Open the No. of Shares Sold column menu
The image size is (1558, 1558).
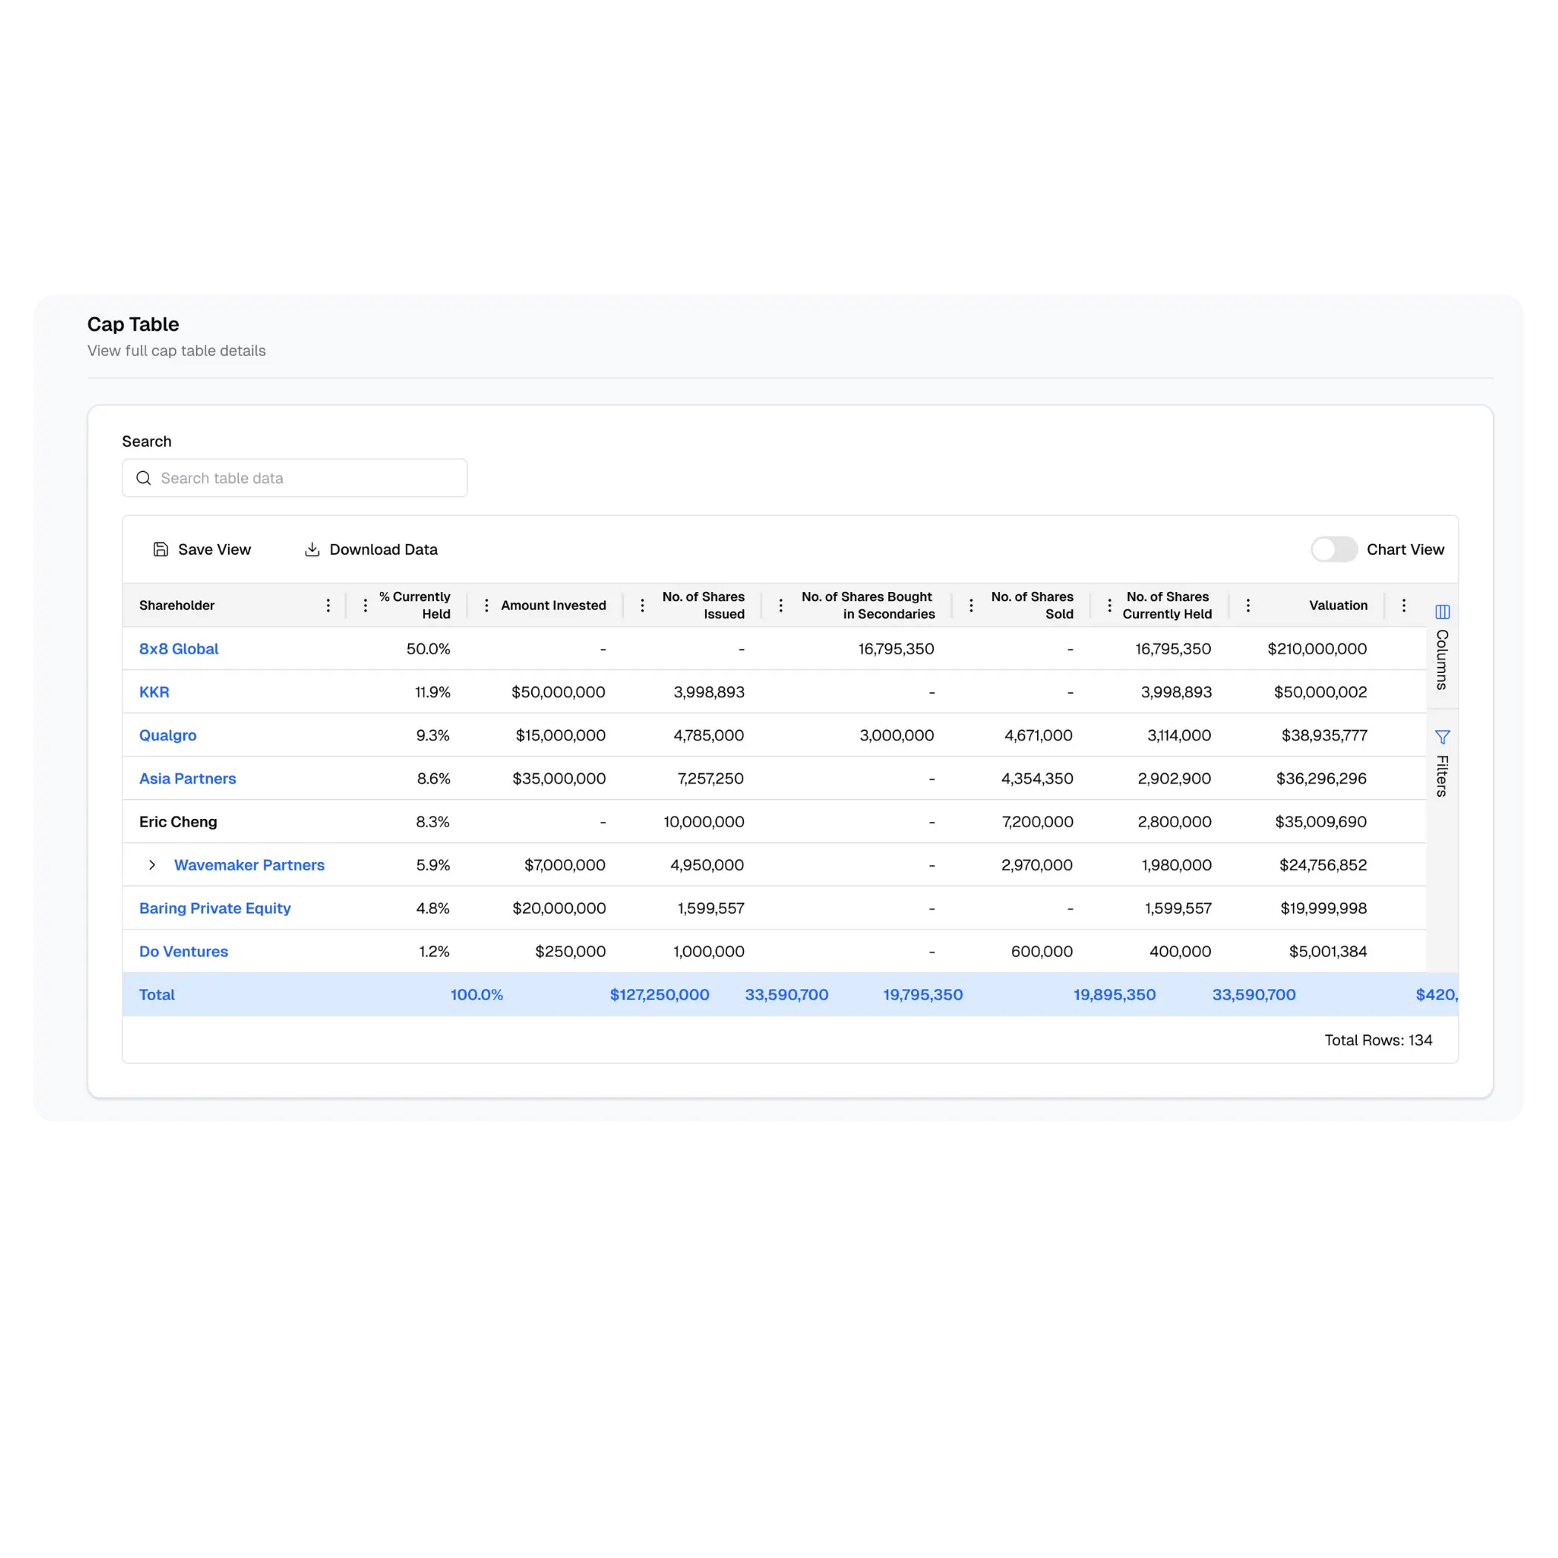click(971, 605)
